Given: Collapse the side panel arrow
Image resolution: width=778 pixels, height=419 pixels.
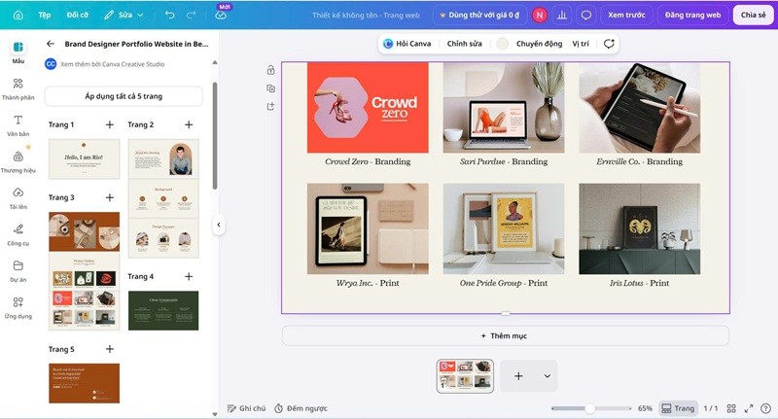Looking at the screenshot, I should [x=219, y=225].
